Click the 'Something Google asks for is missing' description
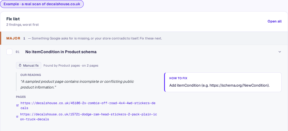Screen dimensions: 288x131 coord(95,39)
